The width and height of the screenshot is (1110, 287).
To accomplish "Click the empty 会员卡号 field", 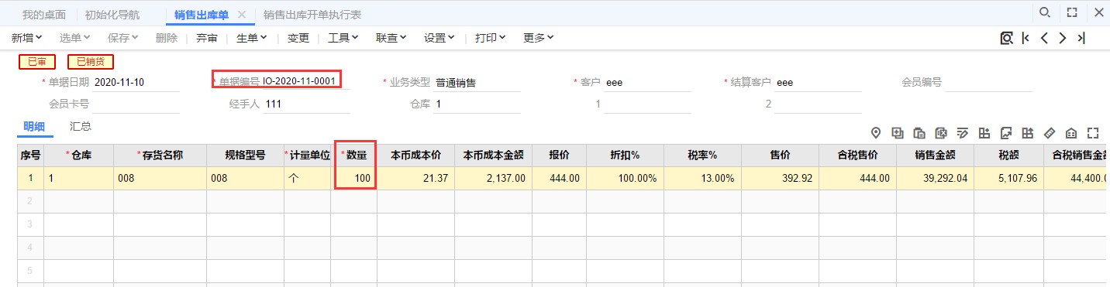I will click(136, 104).
